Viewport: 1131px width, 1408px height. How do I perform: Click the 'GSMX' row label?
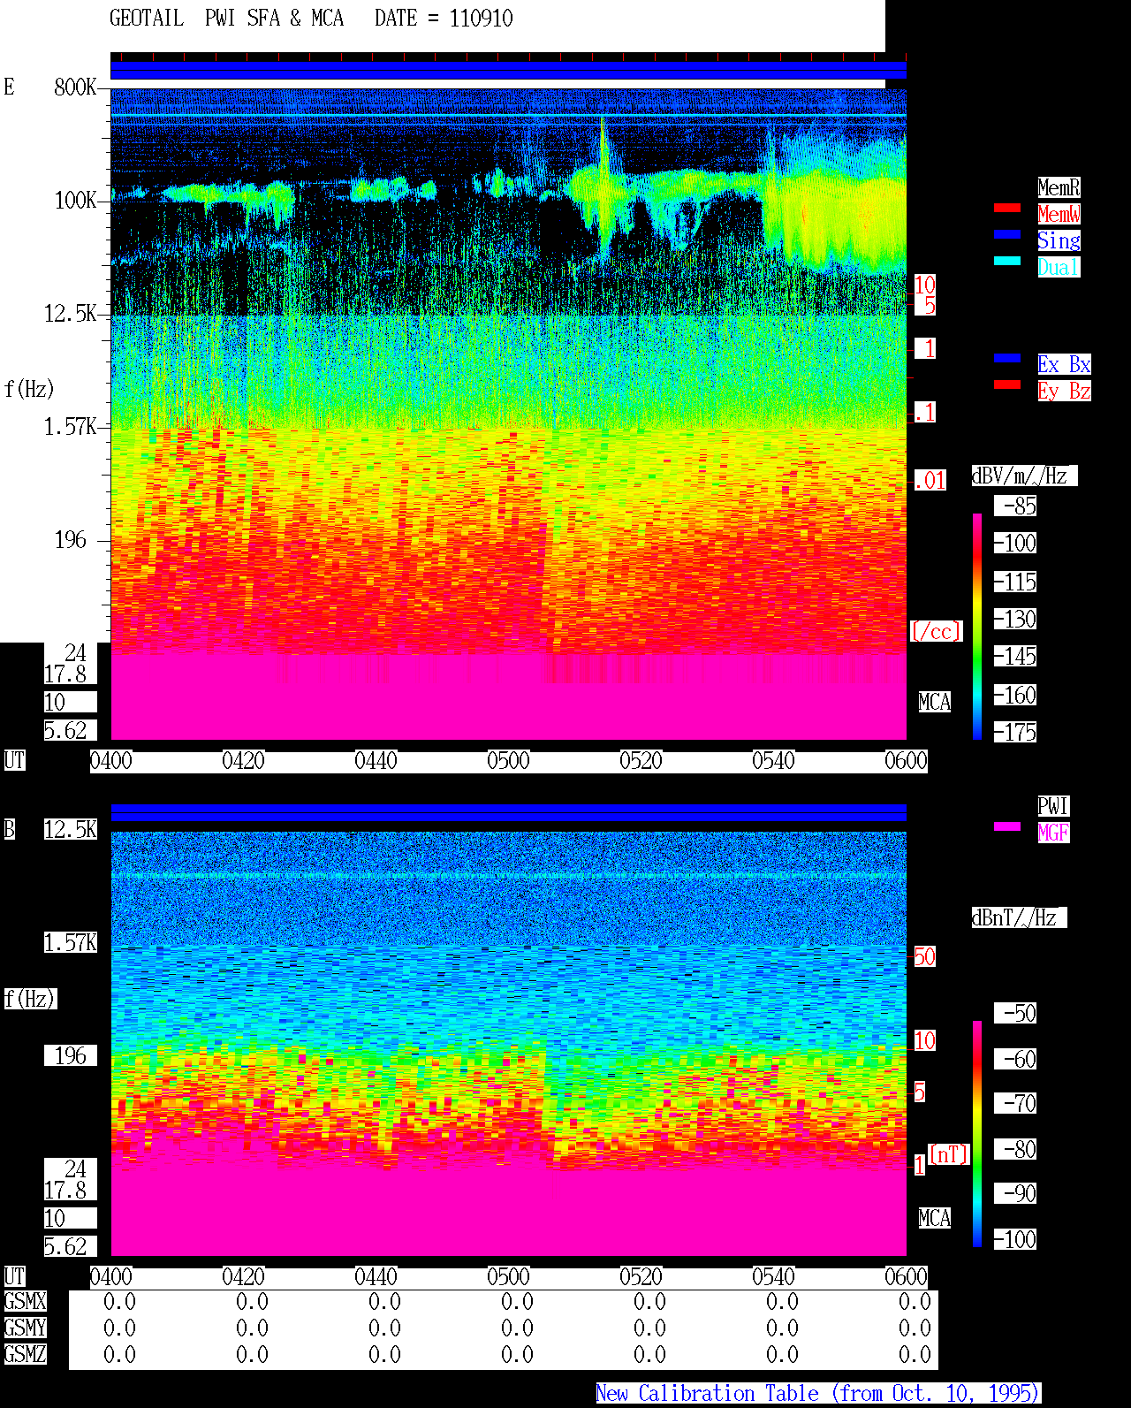(x=25, y=1301)
